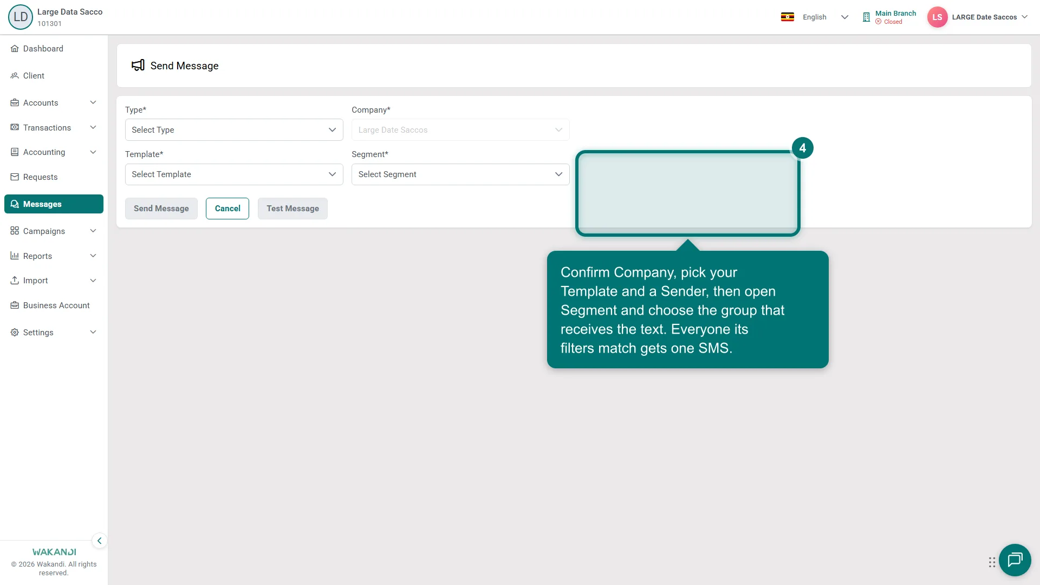1040x585 pixels.
Task: Click the Wakandi logo in footer
Action: [54, 552]
